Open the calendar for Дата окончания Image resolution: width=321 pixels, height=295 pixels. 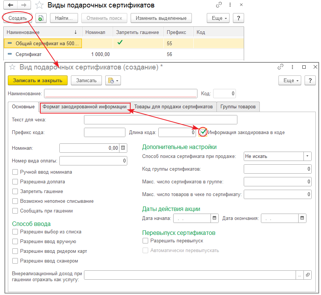click(x=302, y=218)
